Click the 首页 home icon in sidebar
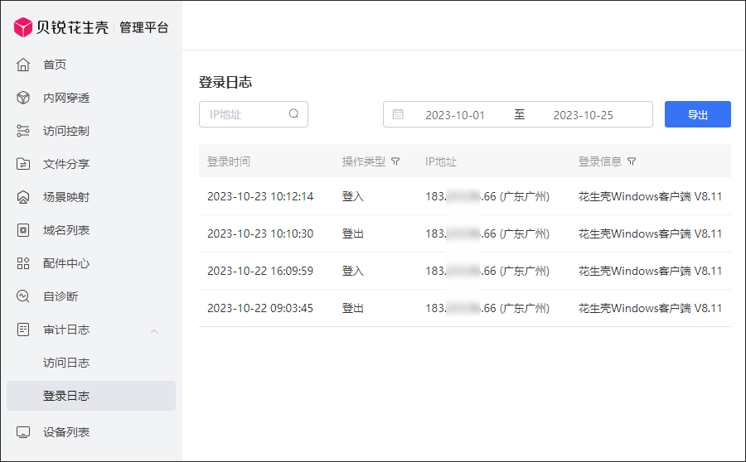The image size is (746, 462). click(23, 65)
